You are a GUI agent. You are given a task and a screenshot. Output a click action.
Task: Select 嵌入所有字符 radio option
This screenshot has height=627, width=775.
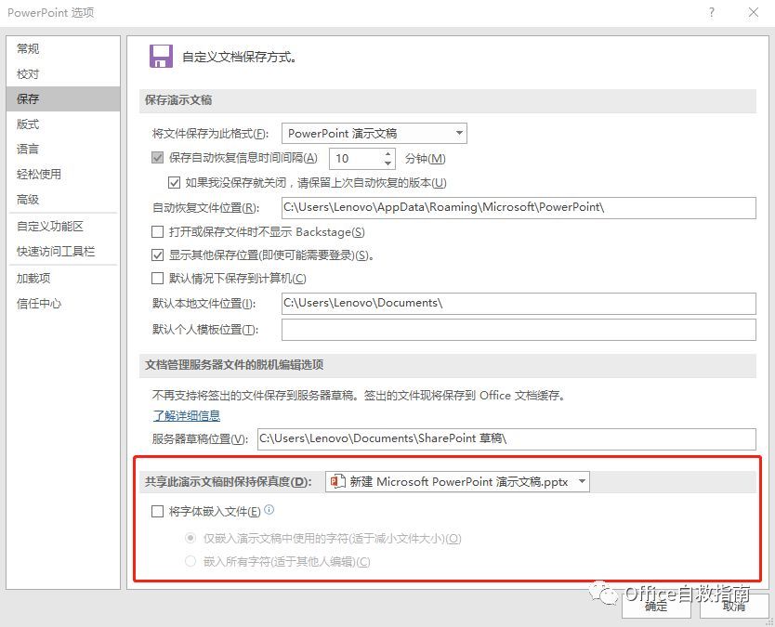click(x=190, y=561)
